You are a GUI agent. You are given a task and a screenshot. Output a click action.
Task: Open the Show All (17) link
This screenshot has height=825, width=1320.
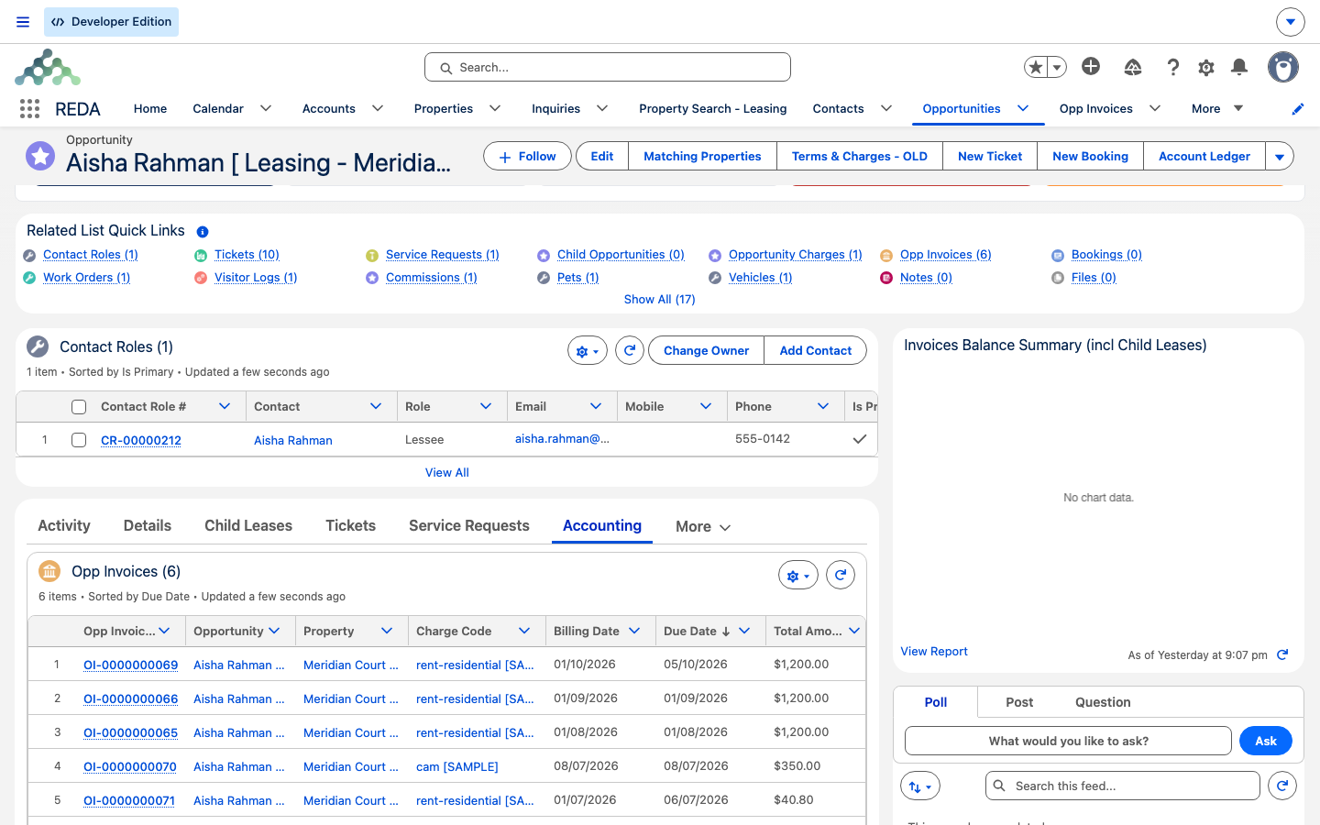click(x=659, y=300)
